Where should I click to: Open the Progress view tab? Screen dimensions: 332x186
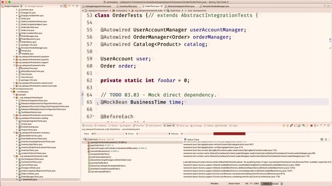tap(126, 126)
